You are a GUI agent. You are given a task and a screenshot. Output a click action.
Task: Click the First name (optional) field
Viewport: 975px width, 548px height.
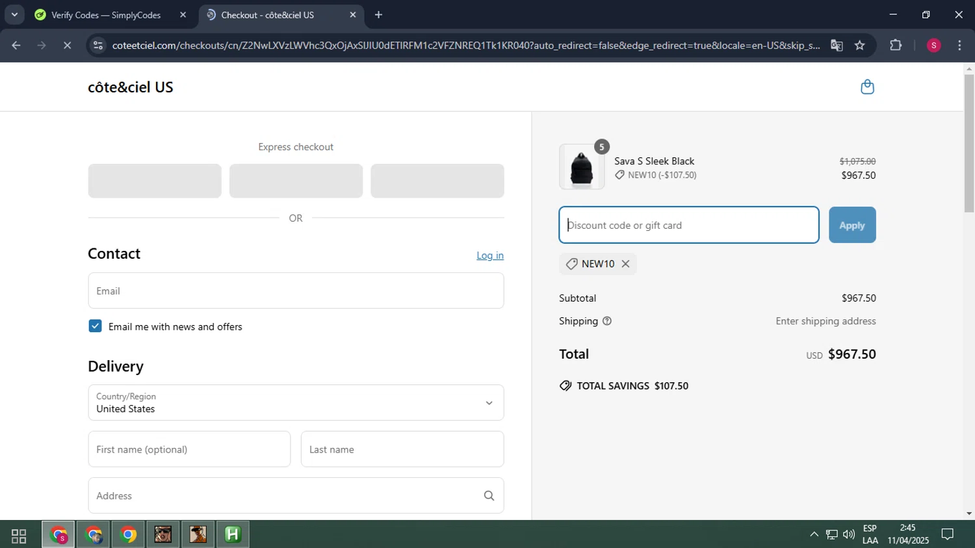point(189,449)
